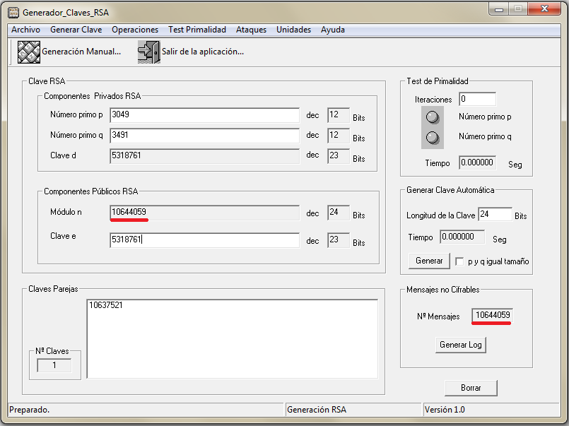Open the Ayuda menu

click(x=333, y=30)
